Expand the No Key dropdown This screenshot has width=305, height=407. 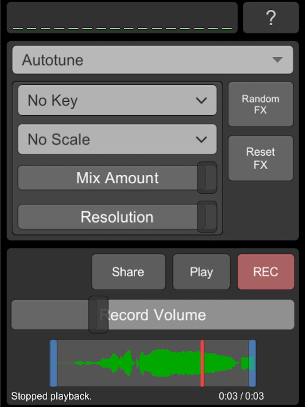(117, 100)
